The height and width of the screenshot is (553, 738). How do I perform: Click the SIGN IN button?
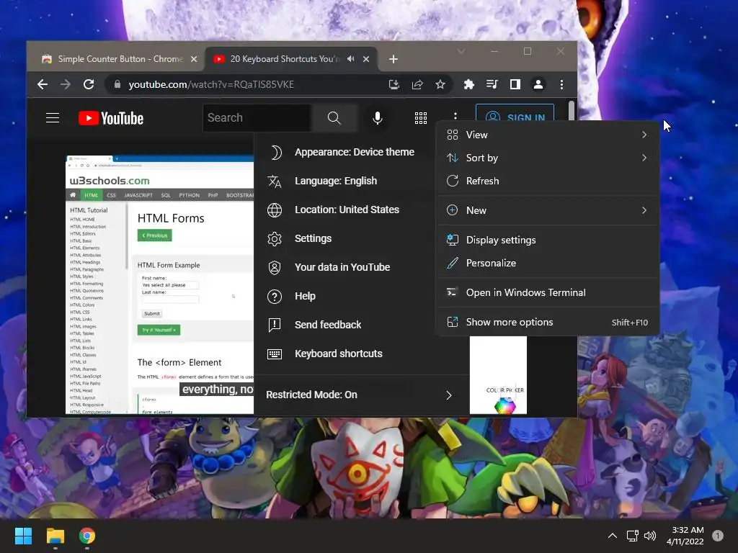(515, 113)
